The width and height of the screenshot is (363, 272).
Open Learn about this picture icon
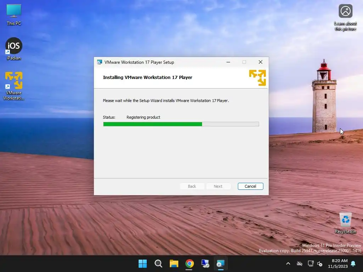[345, 18]
